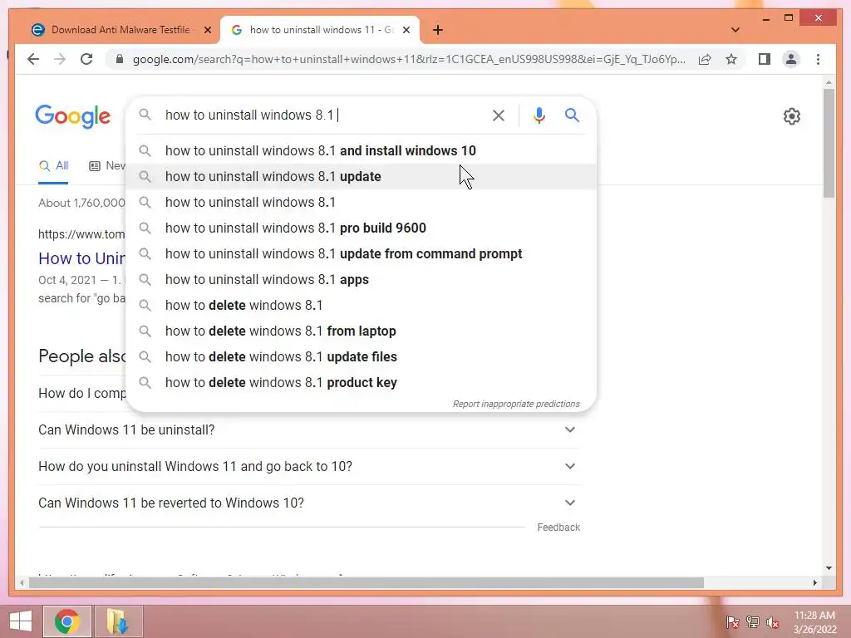The image size is (851, 638).
Task: Click the Feedback link below questions
Action: [558, 528]
